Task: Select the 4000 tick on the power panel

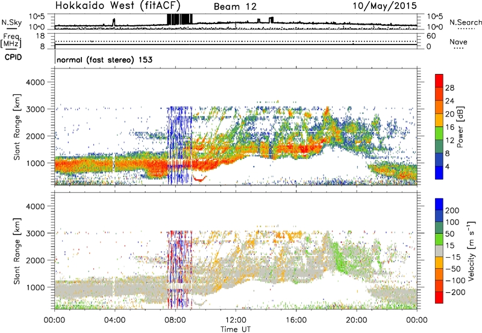Action: tap(35, 82)
